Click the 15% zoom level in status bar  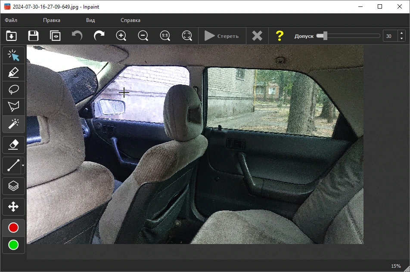(396, 266)
